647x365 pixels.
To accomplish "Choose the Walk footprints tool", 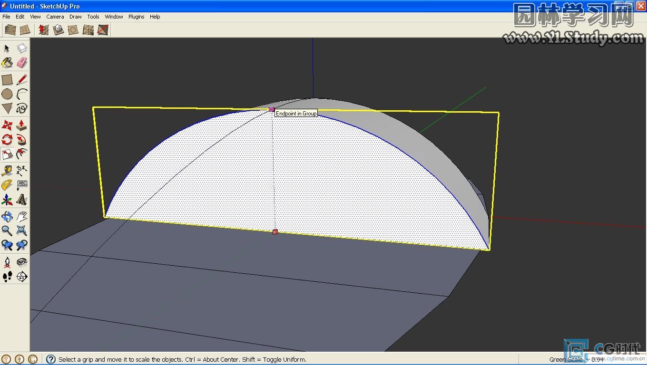I will point(7,277).
